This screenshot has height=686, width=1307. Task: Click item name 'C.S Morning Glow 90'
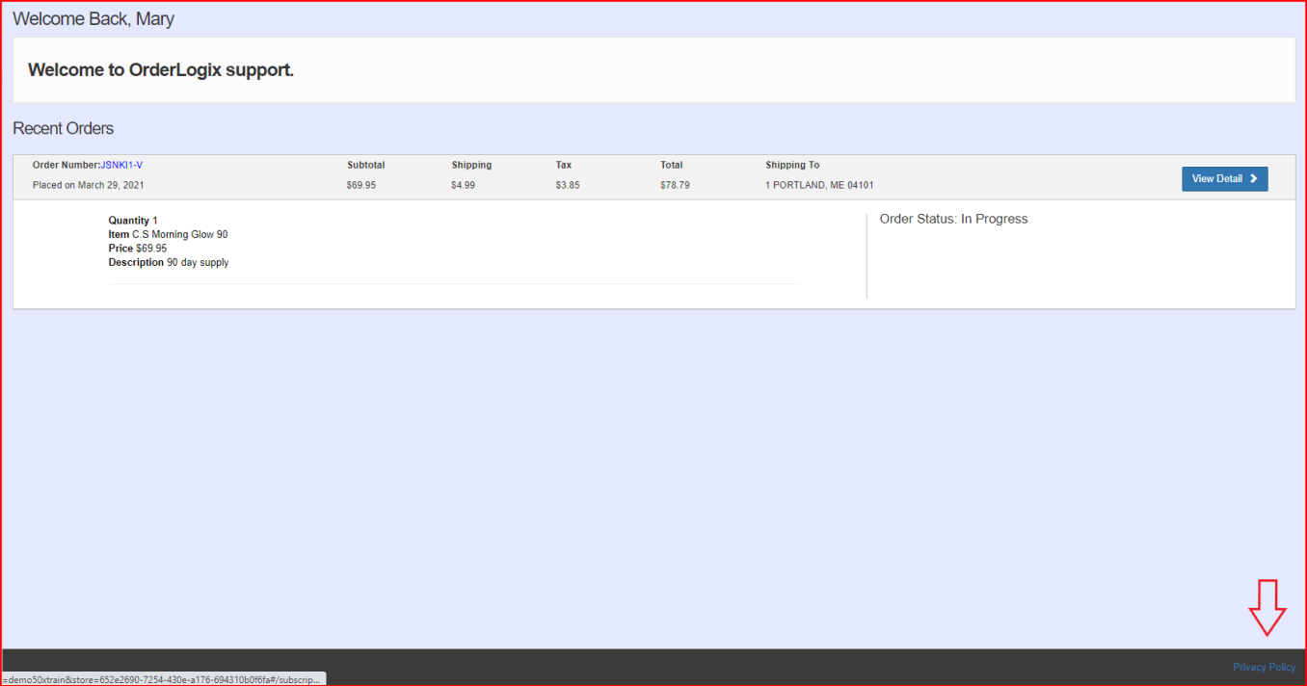180,234
